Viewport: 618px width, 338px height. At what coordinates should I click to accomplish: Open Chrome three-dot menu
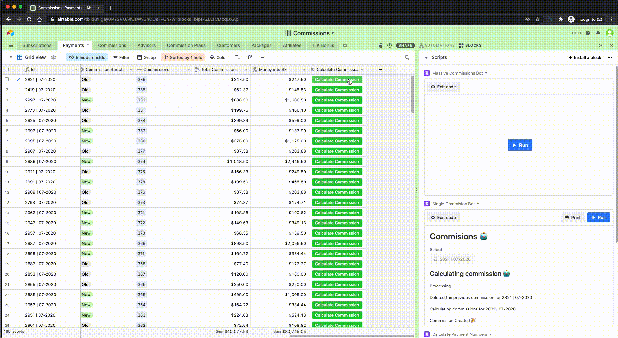tap(612, 19)
